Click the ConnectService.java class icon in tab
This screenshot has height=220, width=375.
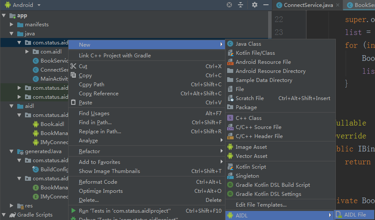click(x=279, y=5)
